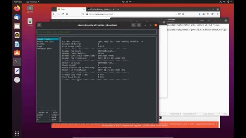Go to Firefox home page

[67, 14]
